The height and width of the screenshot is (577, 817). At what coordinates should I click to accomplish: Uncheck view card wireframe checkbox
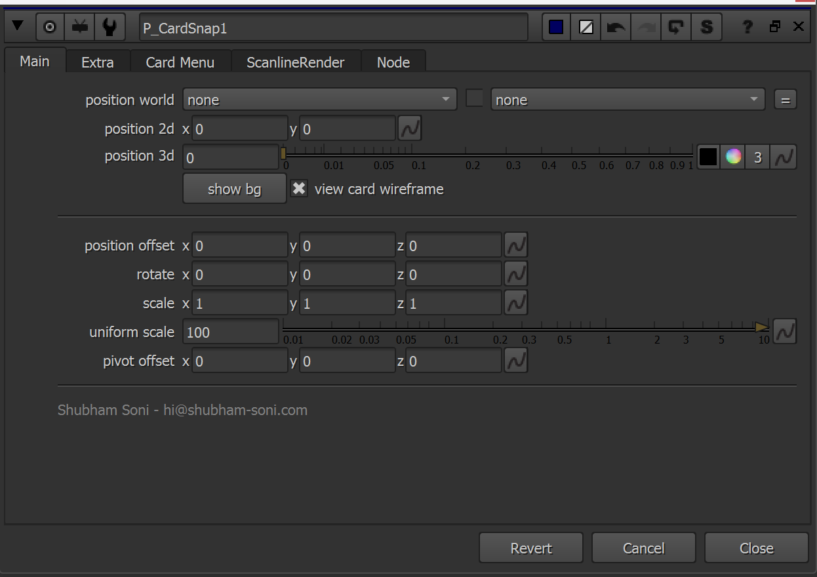click(x=299, y=189)
